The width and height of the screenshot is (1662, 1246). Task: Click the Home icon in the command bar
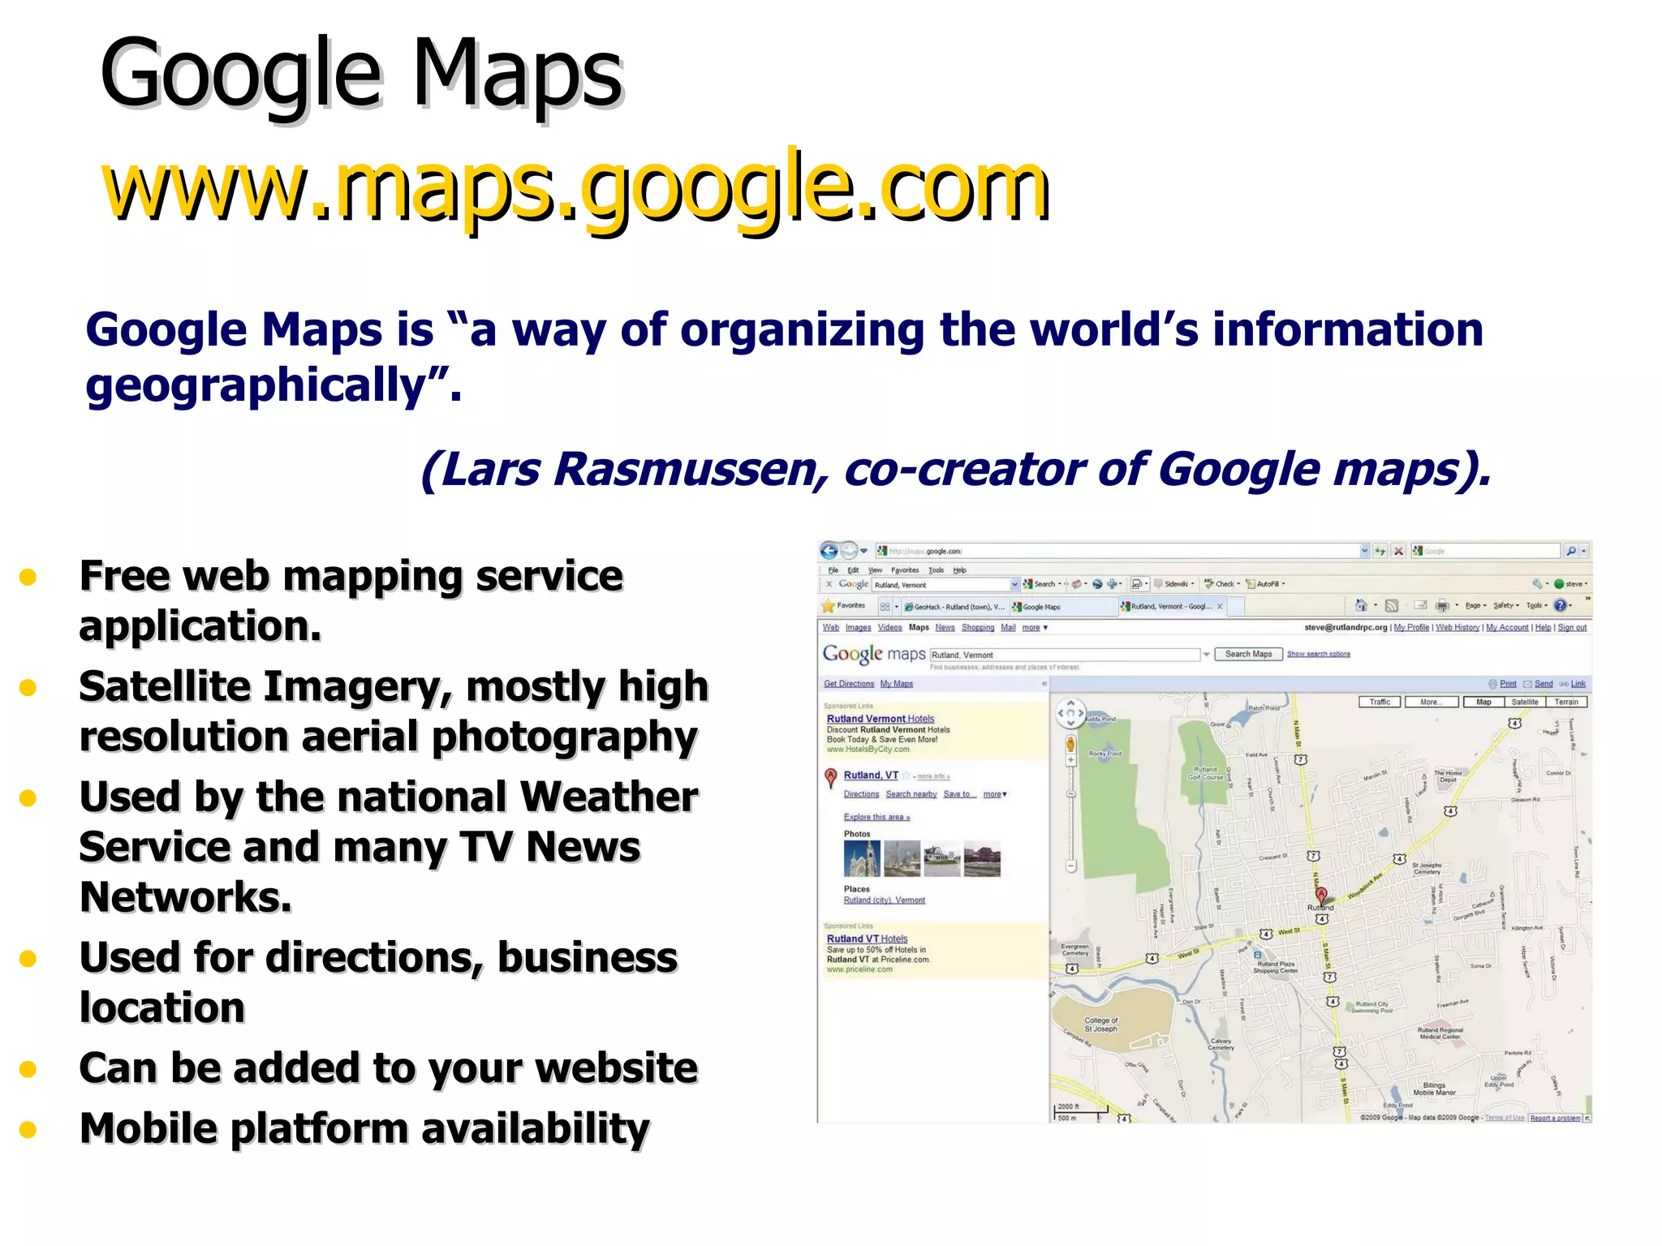(x=1362, y=605)
